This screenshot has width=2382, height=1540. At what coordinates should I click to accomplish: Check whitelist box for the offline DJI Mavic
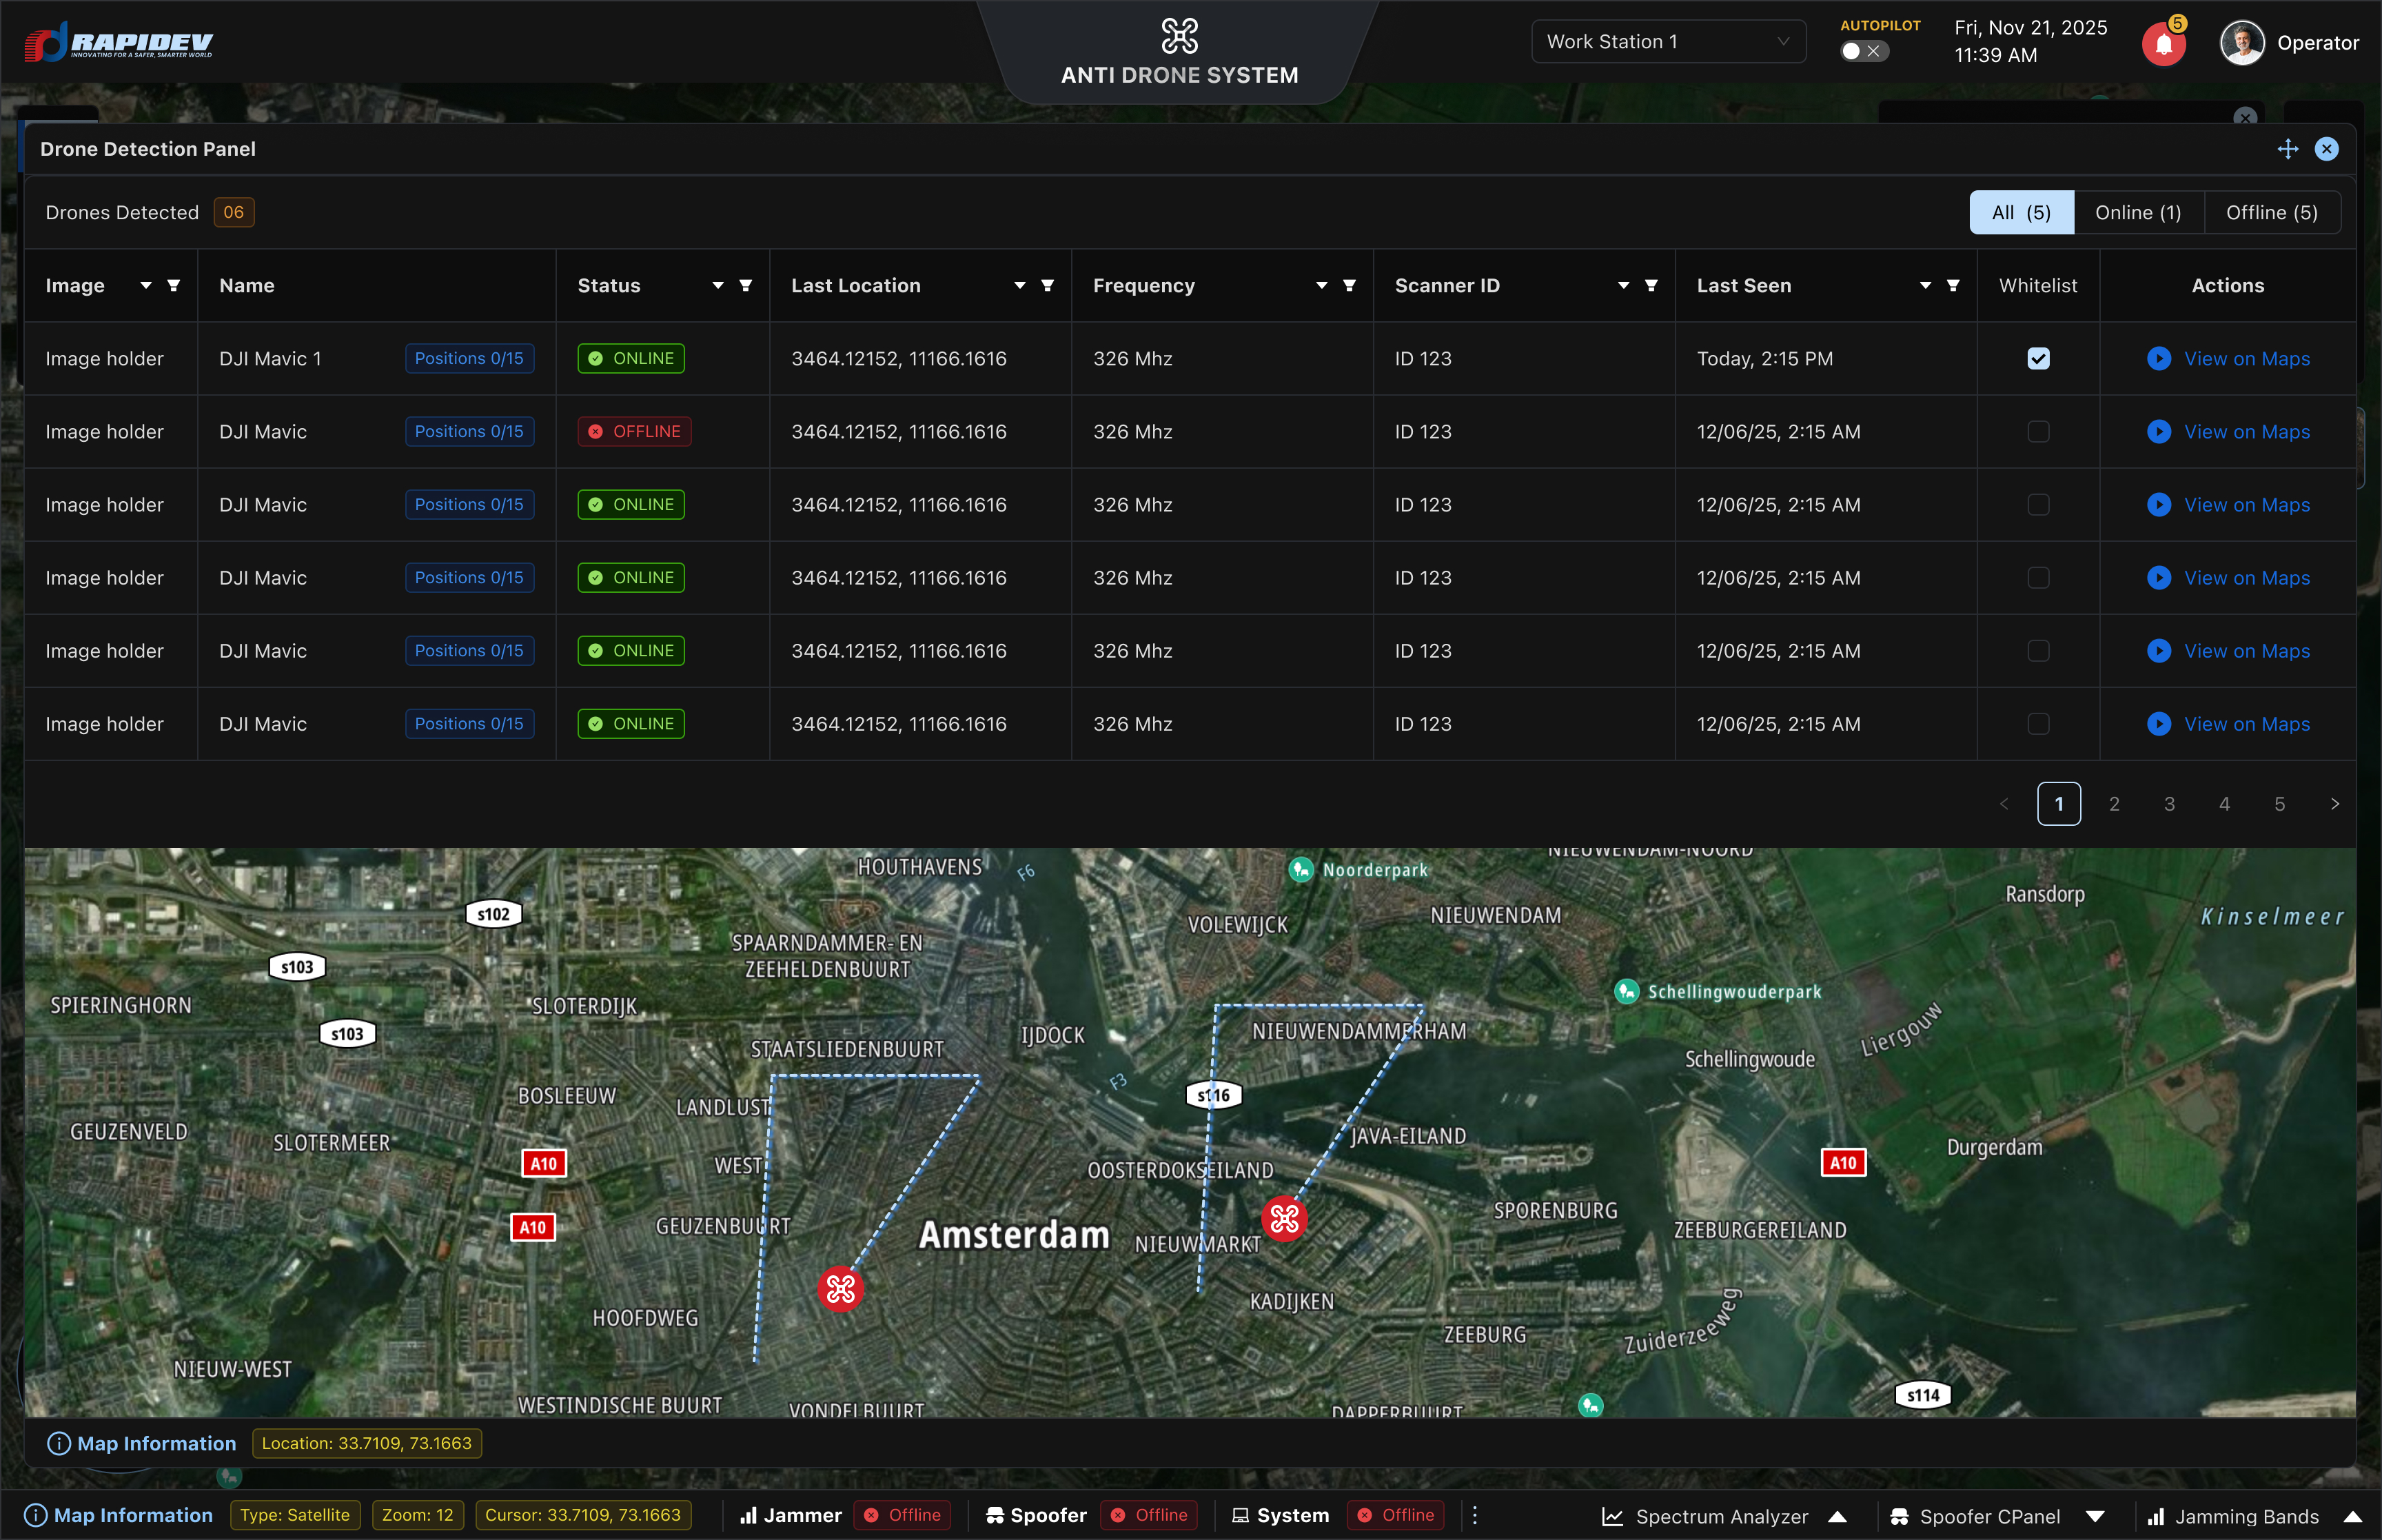click(2038, 432)
